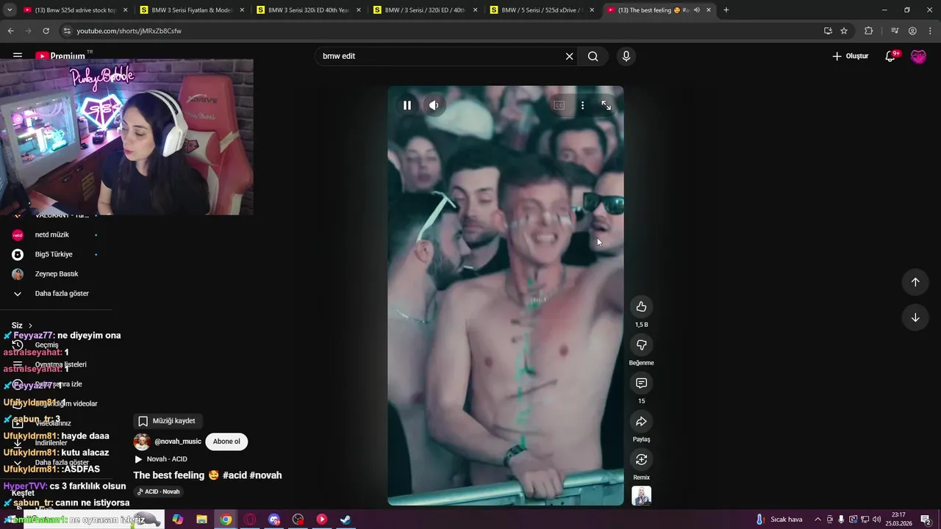Toggle the YouTube hamburger guide menu
Viewport: 941px width, 529px height.
point(17,56)
